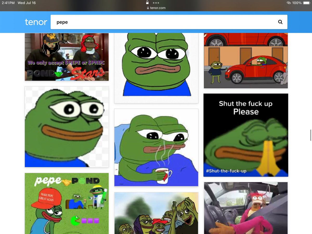Focus the search field containing pepe

(169, 22)
